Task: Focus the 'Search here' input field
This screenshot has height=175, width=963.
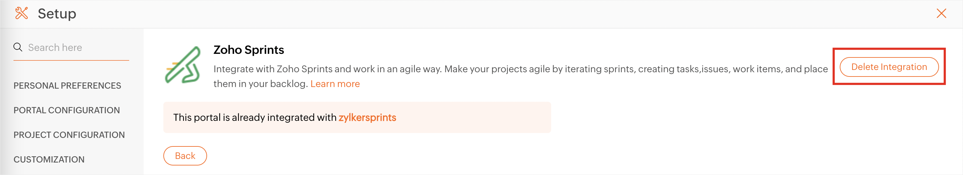Action: tap(75, 48)
